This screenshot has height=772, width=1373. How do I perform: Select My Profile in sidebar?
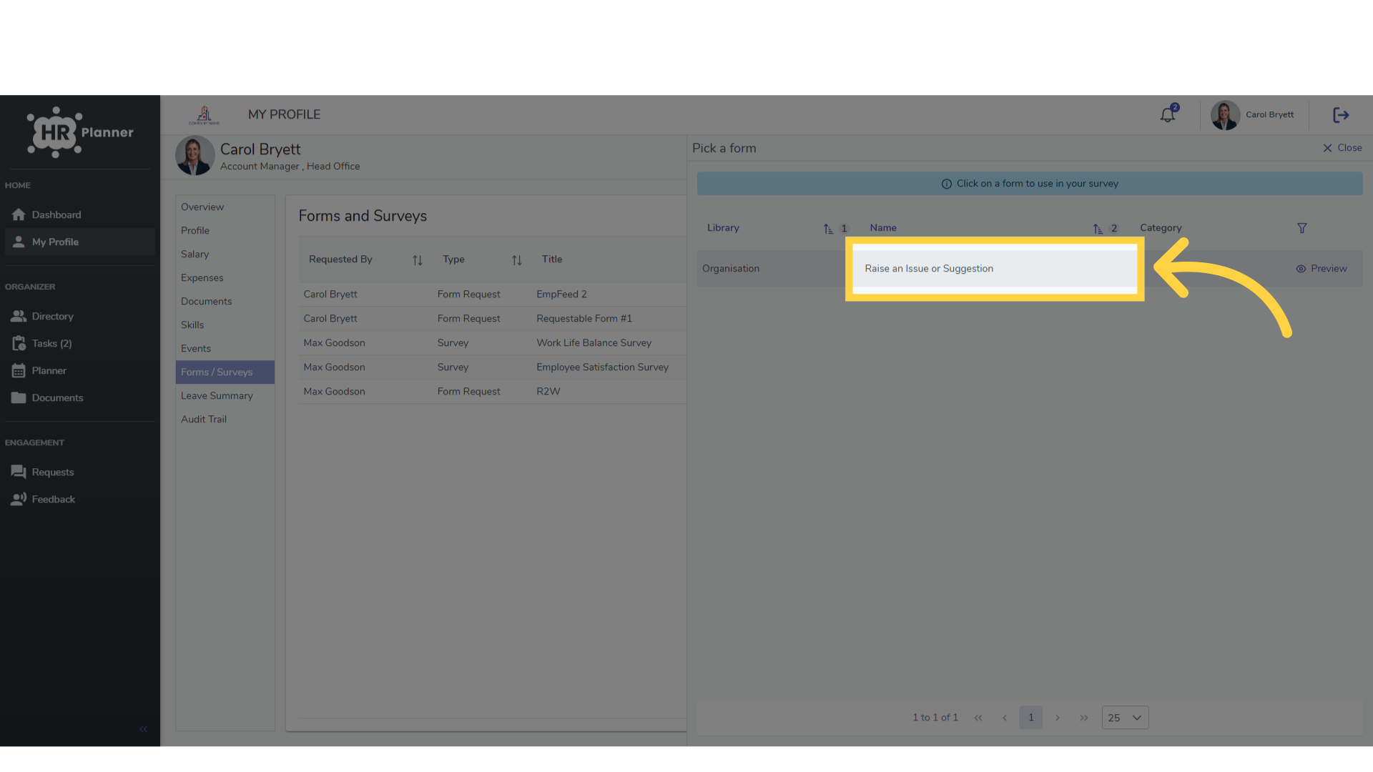click(80, 242)
